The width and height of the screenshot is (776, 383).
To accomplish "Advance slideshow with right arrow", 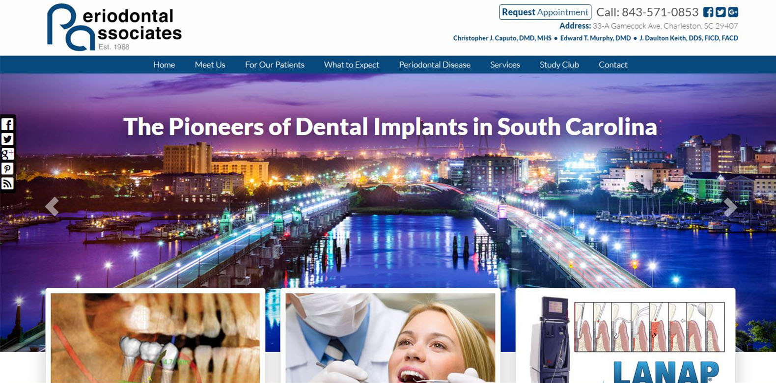I will (x=730, y=207).
